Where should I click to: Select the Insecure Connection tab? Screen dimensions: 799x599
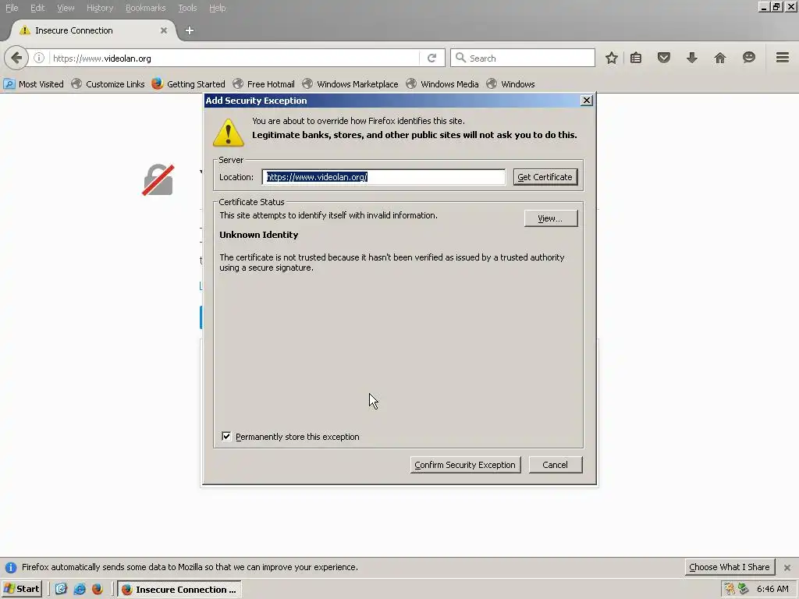tap(94, 30)
